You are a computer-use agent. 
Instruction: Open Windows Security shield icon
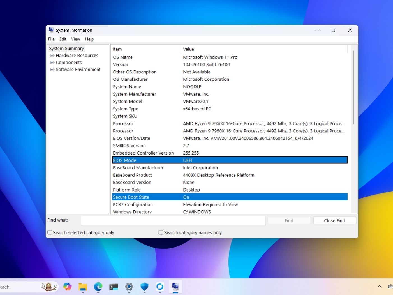(144, 287)
